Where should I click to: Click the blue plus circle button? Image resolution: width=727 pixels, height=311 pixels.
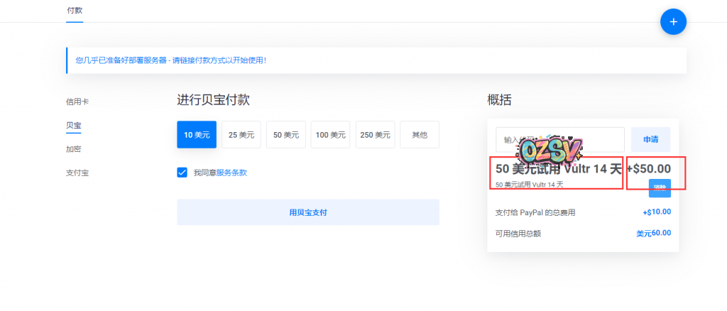[x=673, y=22]
